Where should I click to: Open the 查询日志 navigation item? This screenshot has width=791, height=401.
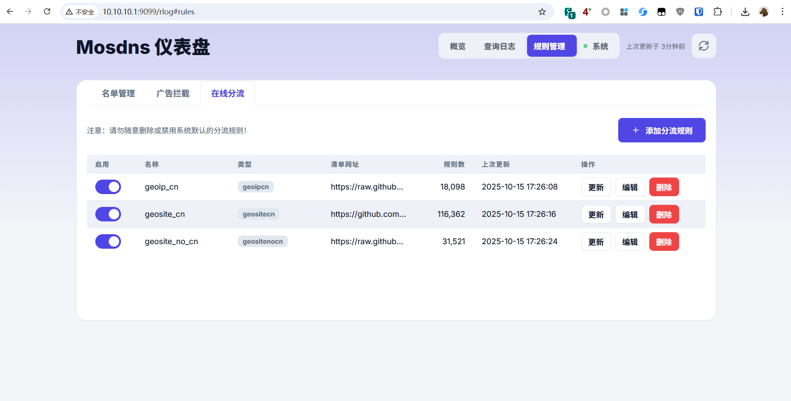click(x=499, y=46)
